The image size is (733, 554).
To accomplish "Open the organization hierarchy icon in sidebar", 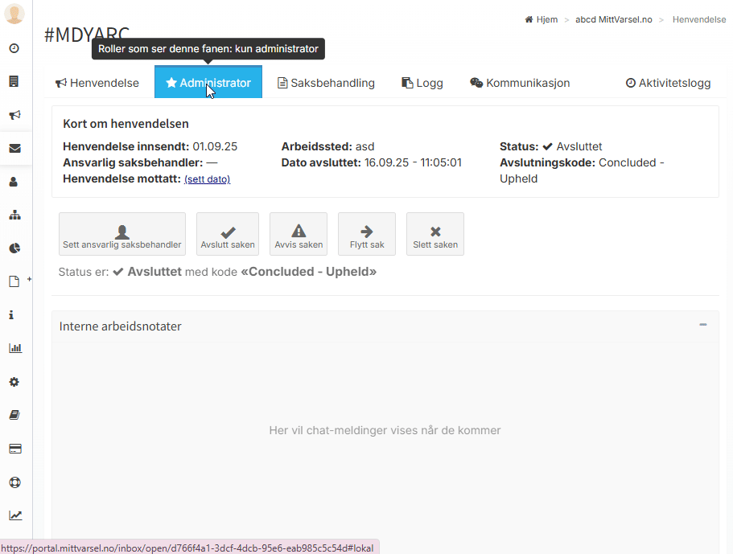I will (x=14, y=215).
